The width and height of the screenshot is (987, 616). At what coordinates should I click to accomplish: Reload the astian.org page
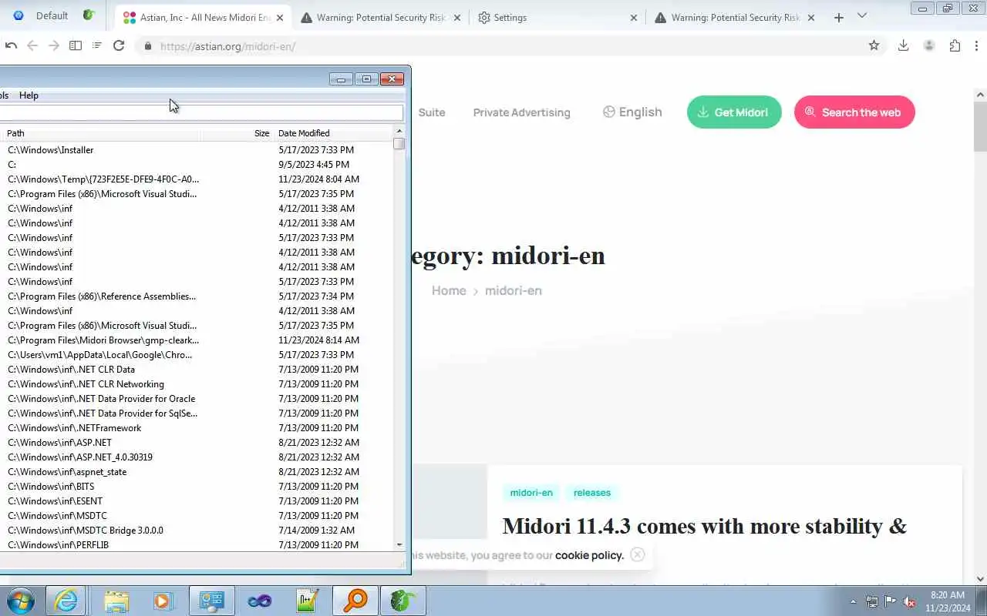point(119,46)
